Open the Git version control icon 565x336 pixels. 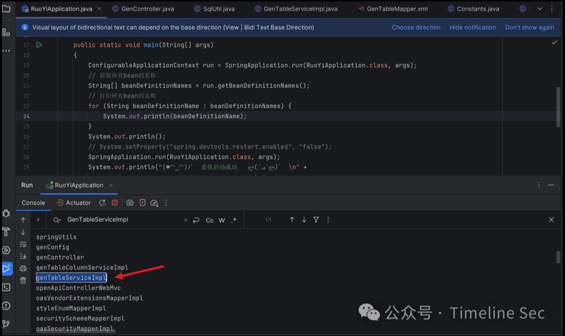click(6, 324)
